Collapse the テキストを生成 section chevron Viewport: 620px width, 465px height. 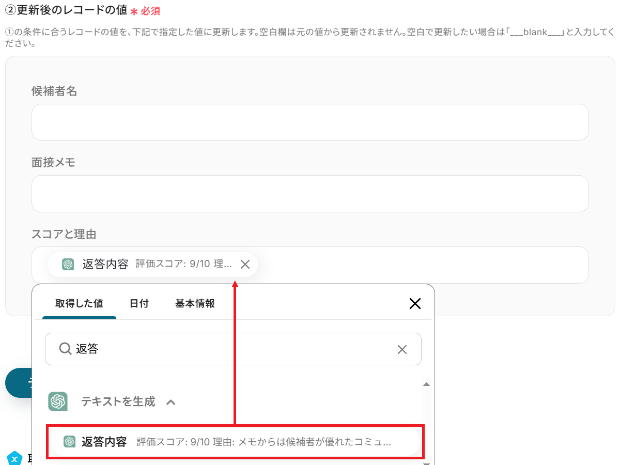point(171,401)
